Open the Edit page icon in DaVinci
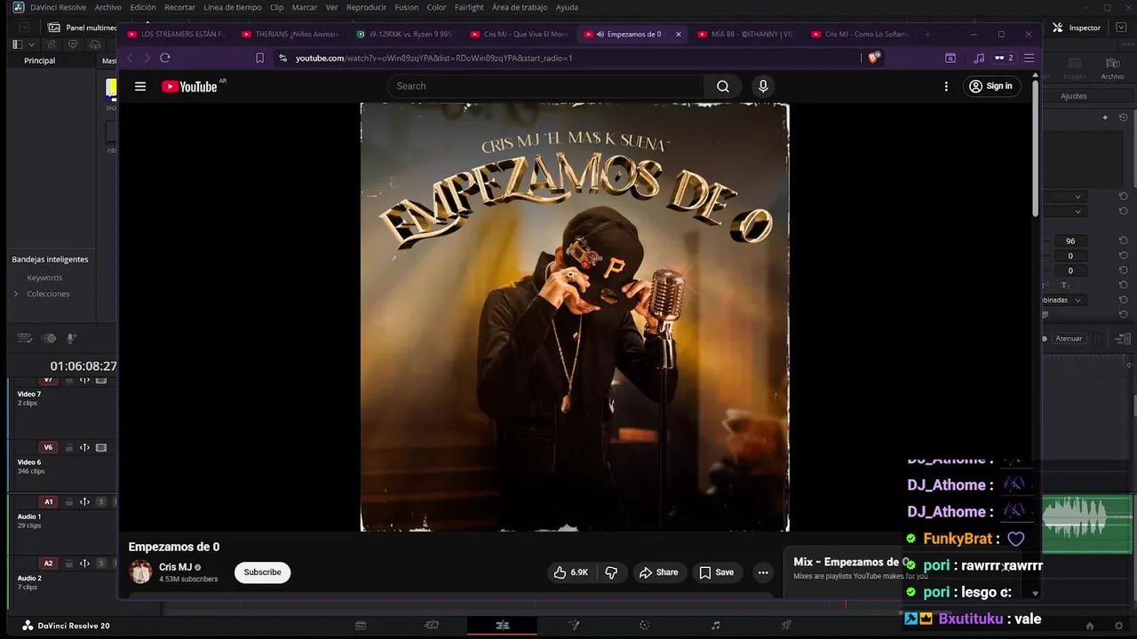 [503, 626]
